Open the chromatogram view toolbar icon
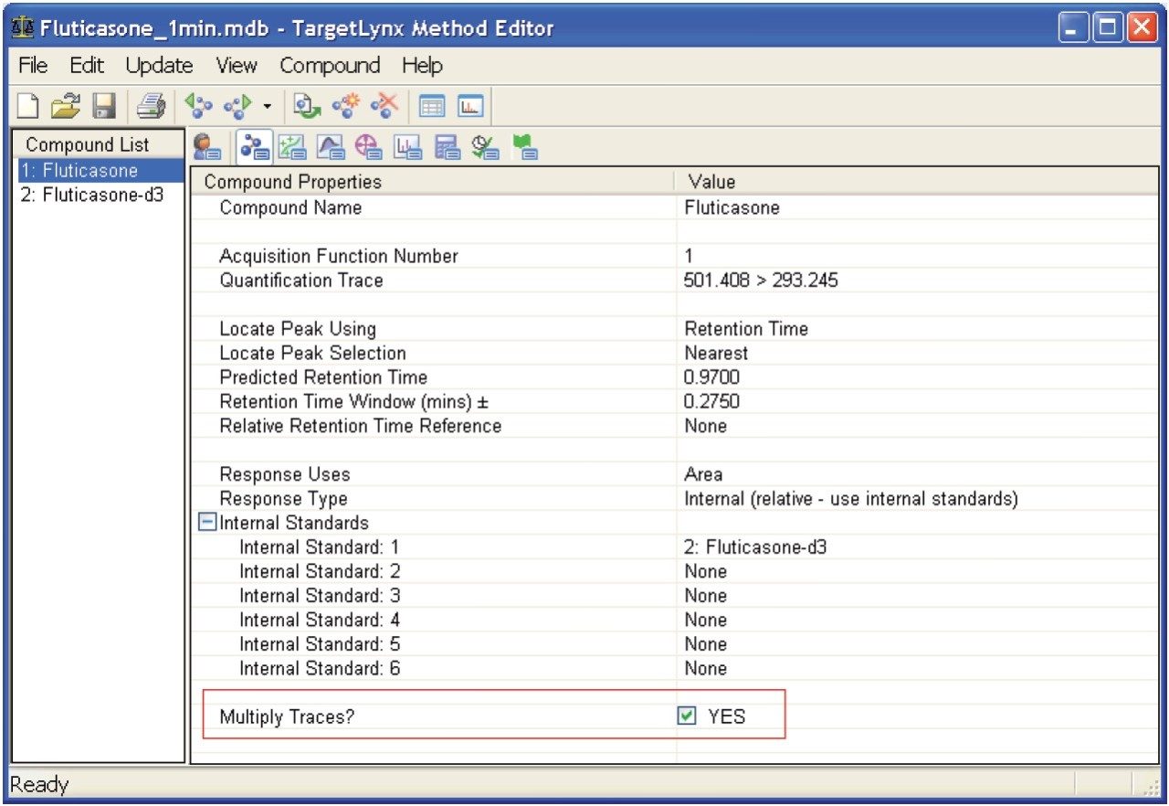This screenshot has width=1169, height=806. tap(469, 108)
